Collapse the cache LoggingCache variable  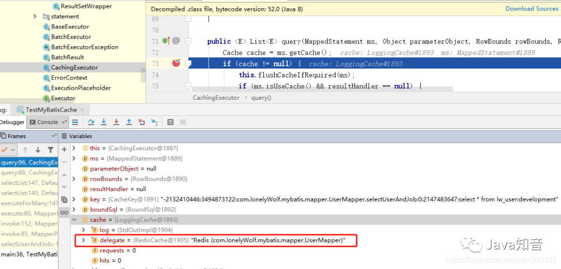[74, 220]
